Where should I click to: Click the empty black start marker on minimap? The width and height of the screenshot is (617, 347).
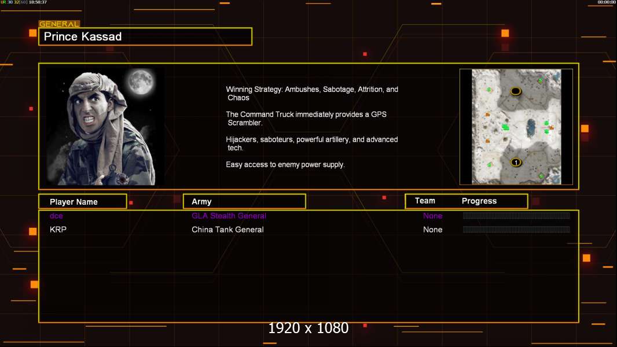(516, 91)
